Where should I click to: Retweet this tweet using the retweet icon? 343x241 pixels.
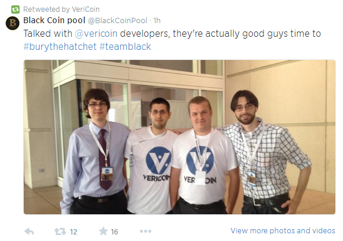tap(60, 232)
